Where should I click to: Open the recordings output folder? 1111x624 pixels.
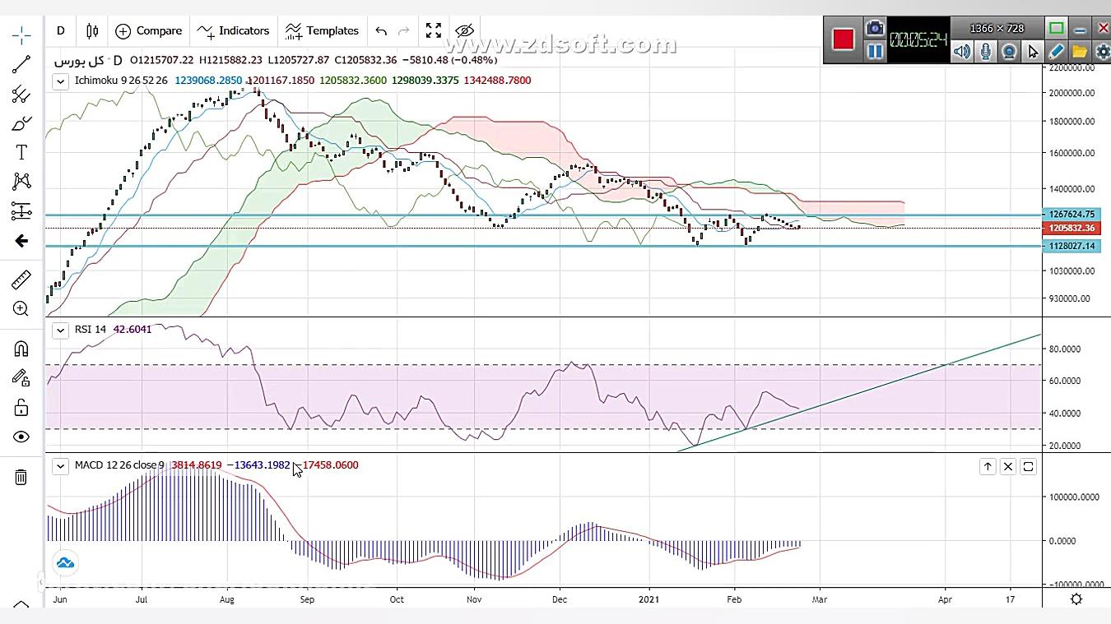pos(1080,52)
